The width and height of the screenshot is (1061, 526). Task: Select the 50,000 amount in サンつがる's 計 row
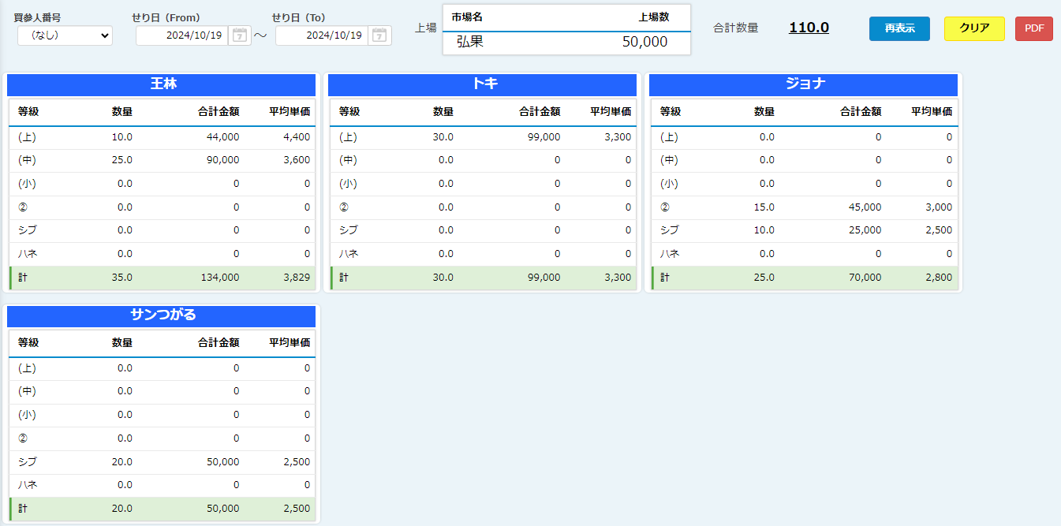click(223, 509)
